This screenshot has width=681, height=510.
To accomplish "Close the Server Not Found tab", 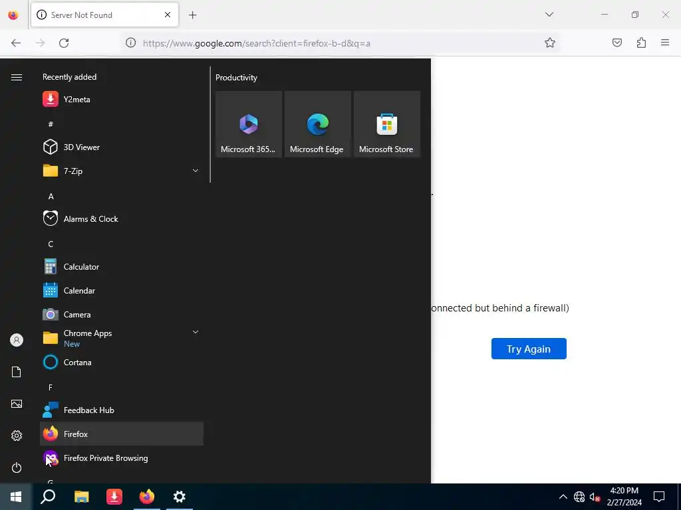I will (168, 15).
